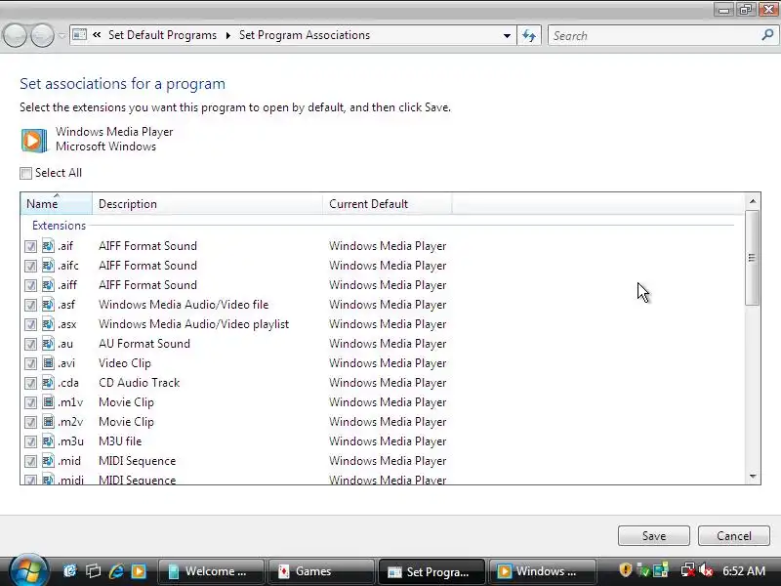The width and height of the screenshot is (781, 586).
Task: Sort by the Description column header
Action: click(x=207, y=203)
